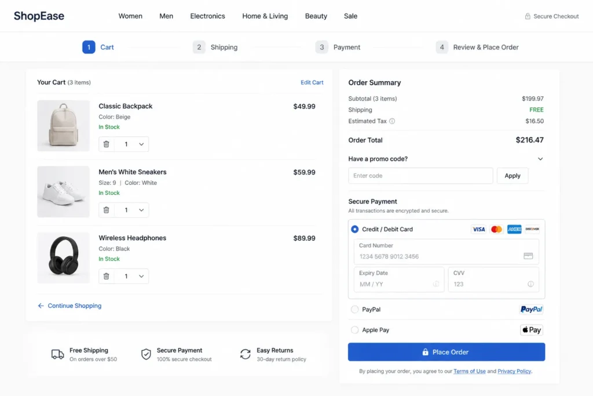This screenshot has width=593, height=396.
Task: Click the Visa card logo
Action: pos(478,230)
